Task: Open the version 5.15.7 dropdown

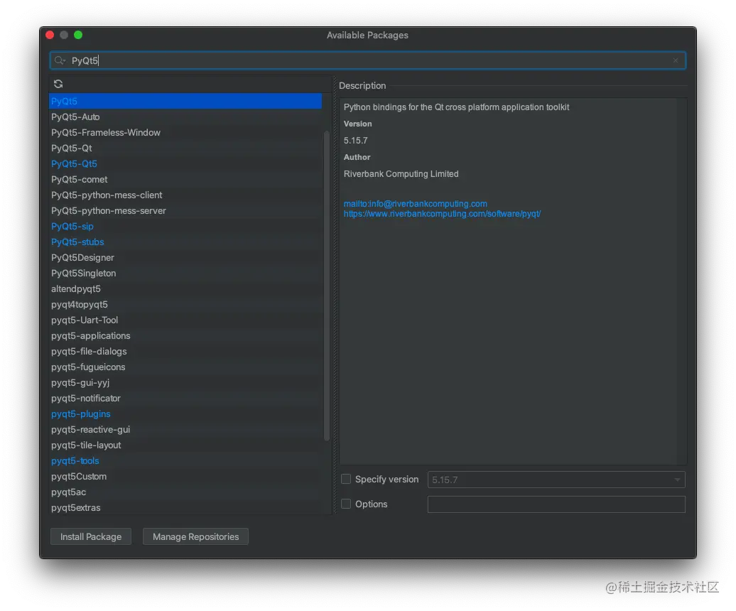Action: pos(556,480)
